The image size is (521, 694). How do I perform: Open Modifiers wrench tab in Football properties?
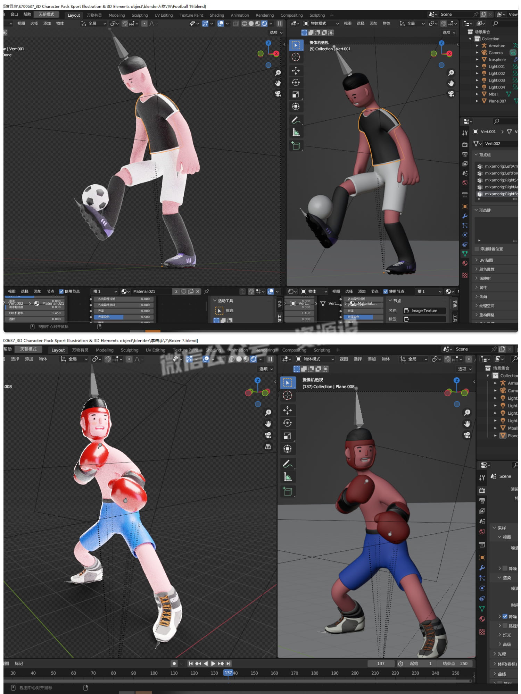pyautogui.click(x=465, y=216)
